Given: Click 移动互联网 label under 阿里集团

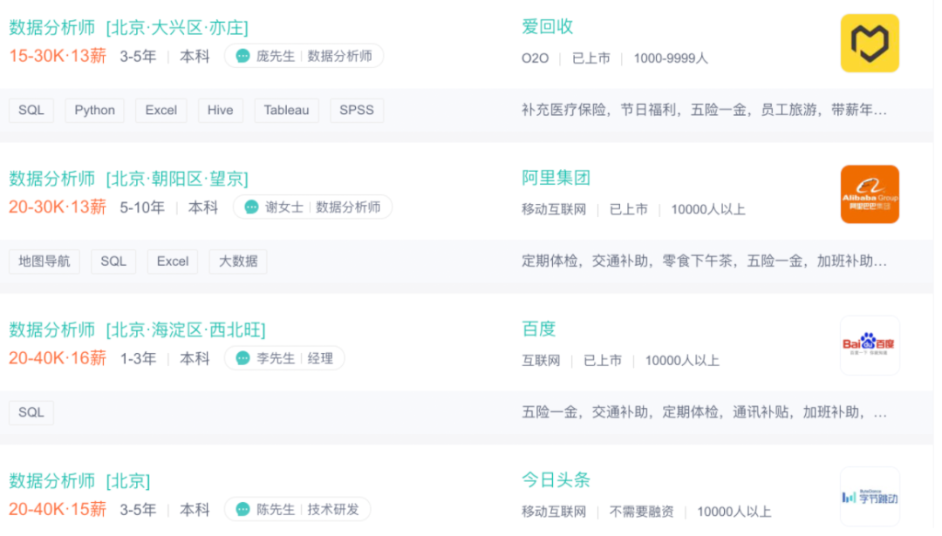Looking at the screenshot, I should tap(554, 209).
